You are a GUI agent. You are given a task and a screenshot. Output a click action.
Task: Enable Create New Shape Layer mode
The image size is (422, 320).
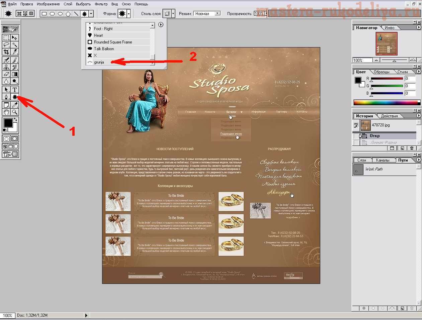(x=19, y=14)
